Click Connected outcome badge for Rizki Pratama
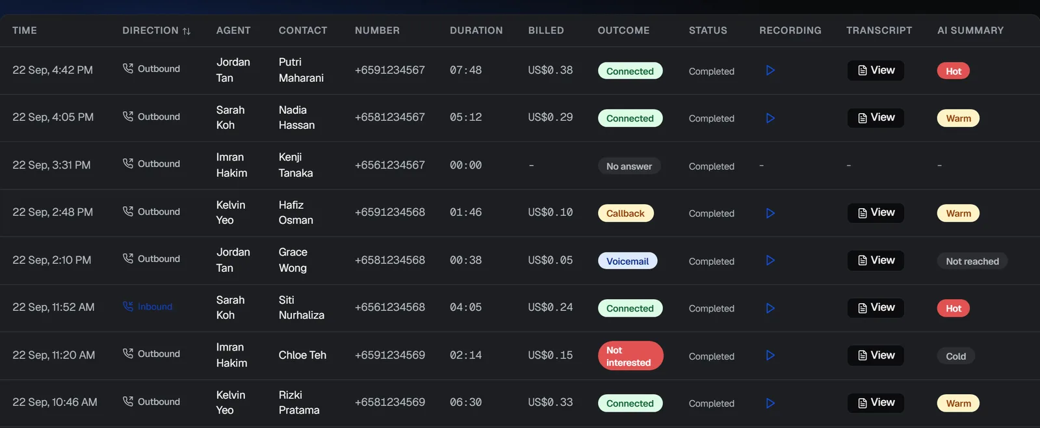1040x428 pixels. [630, 403]
